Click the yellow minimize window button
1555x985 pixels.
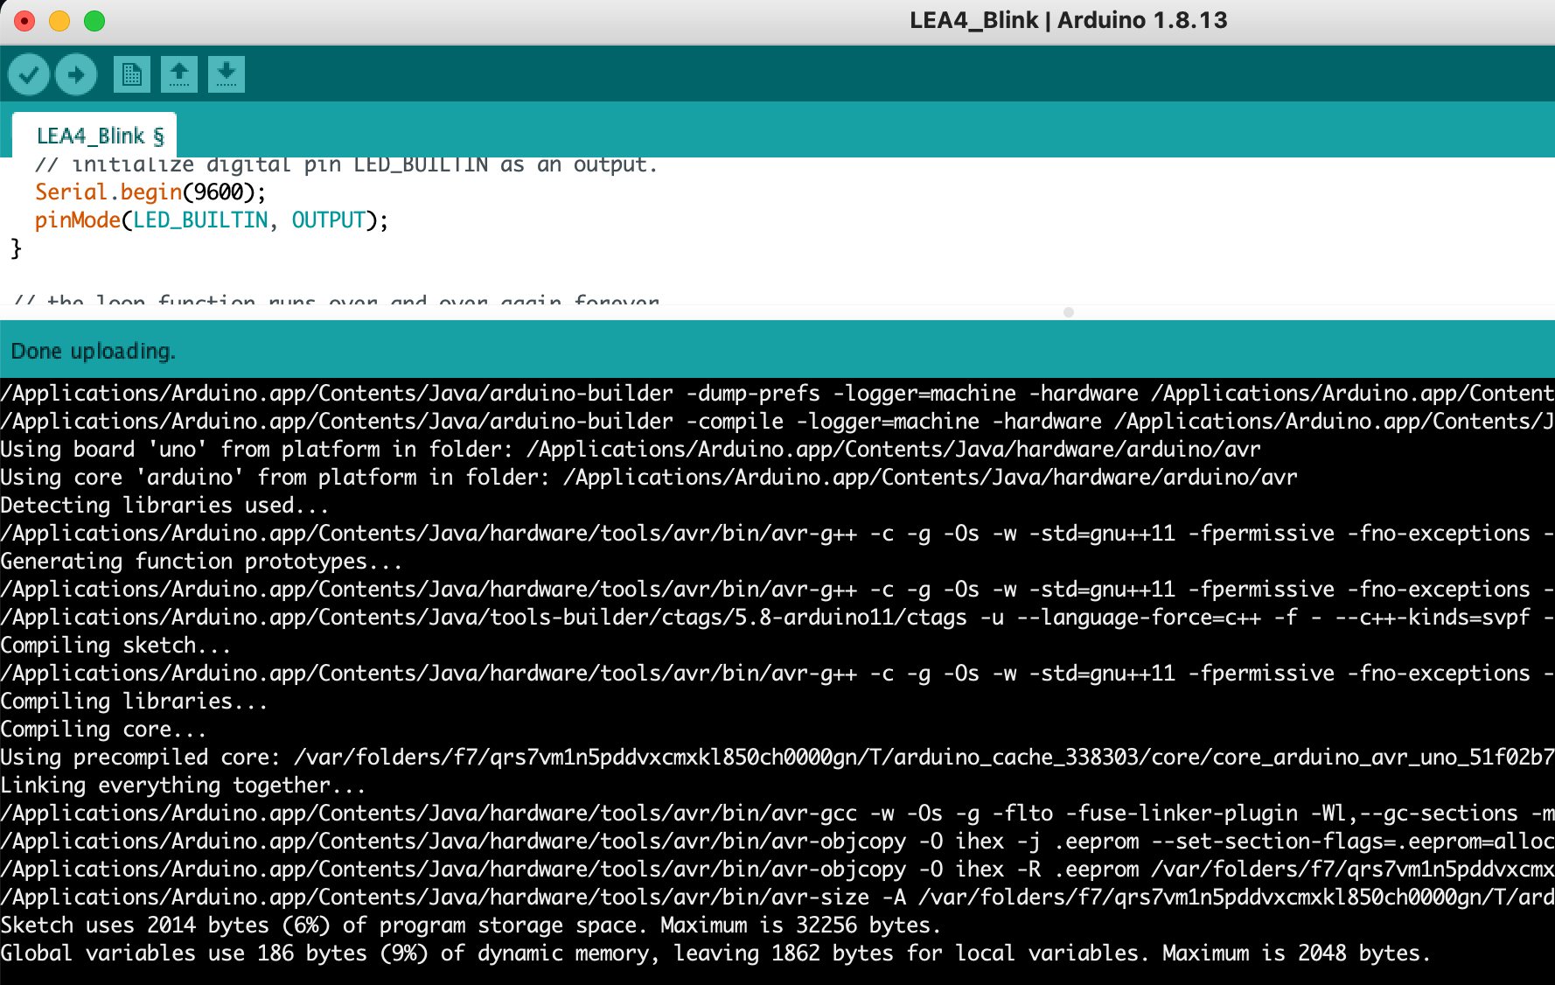click(59, 20)
